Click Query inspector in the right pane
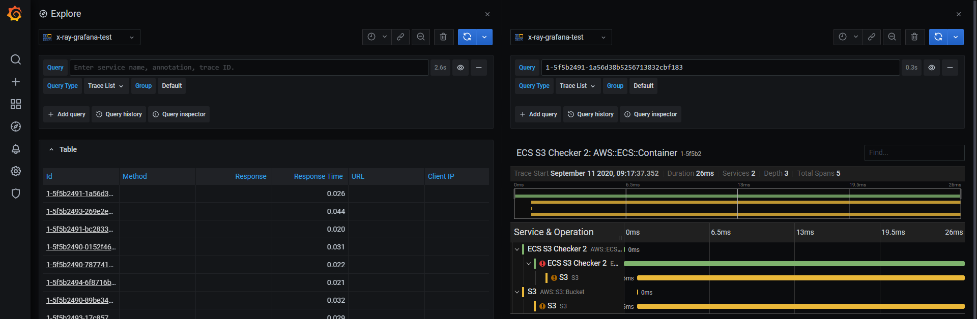 click(650, 114)
